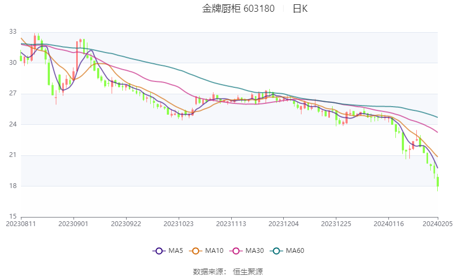Click the 20240205 date axis label
The height and width of the screenshot is (277, 456).
(x=438, y=224)
